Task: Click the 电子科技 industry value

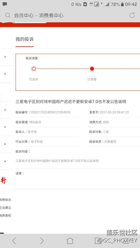Action: click(x=37, y=142)
